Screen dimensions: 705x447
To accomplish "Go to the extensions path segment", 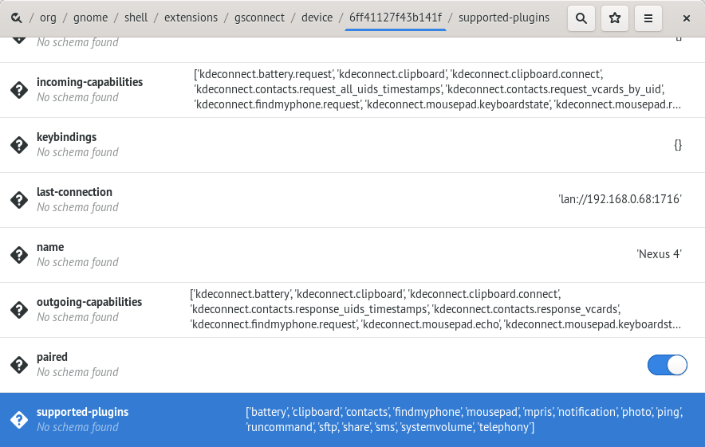I will (191, 18).
